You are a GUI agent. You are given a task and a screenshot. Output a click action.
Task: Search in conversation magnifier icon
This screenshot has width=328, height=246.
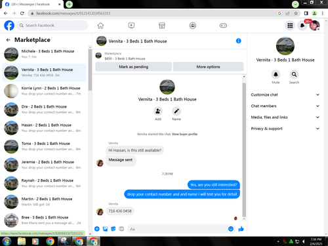(x=294, y=75)
